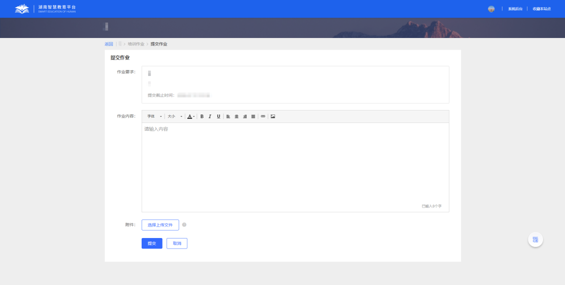Screen dimensions: 565x285
Task: Click 收藏本站点 link
Action: pyautogui.click(x=541, y=9)
